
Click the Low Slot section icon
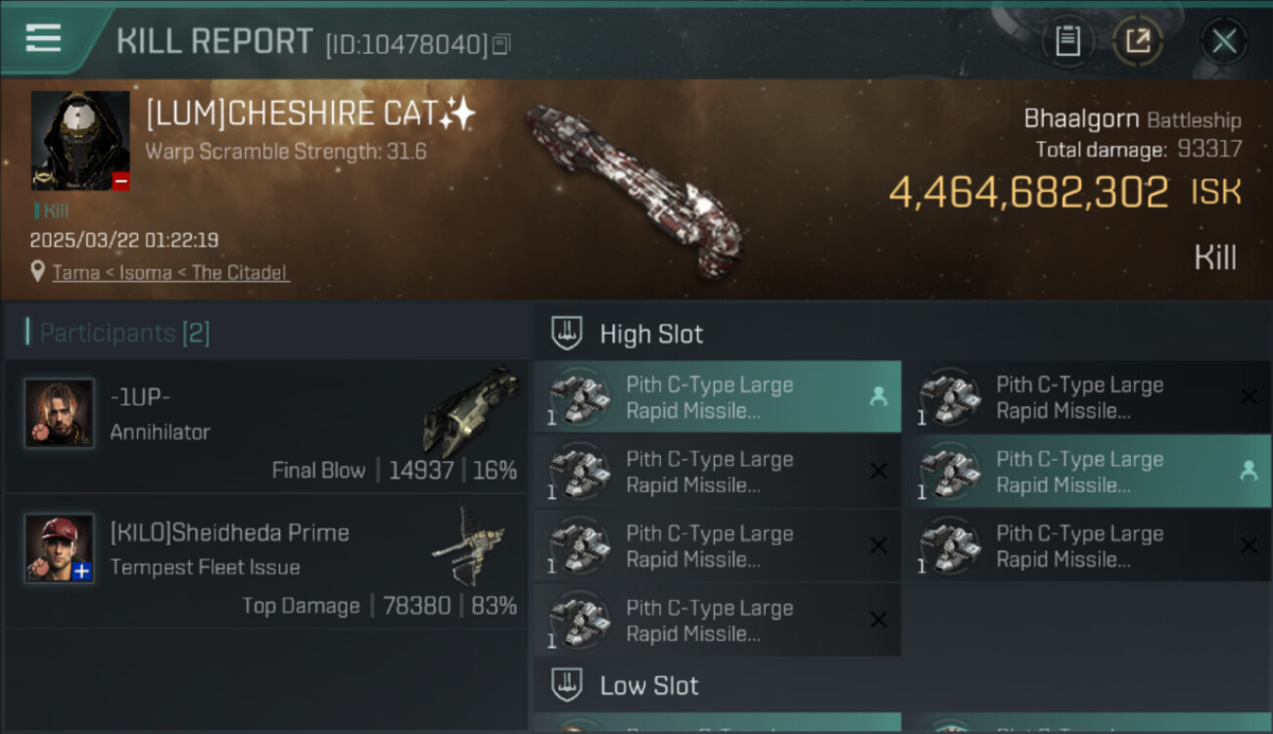[568, 685]
